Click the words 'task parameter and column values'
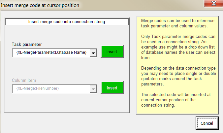223x133 pixels. point(174,26)
